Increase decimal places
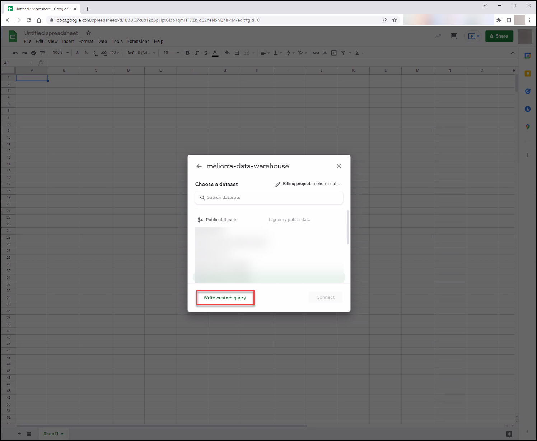Screen dimensions: 537x441 (x=104, y=53)
